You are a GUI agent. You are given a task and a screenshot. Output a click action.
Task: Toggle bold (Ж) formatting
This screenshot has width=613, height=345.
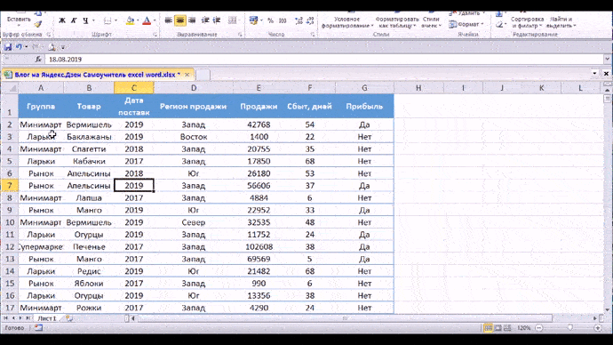click(62, 20)
